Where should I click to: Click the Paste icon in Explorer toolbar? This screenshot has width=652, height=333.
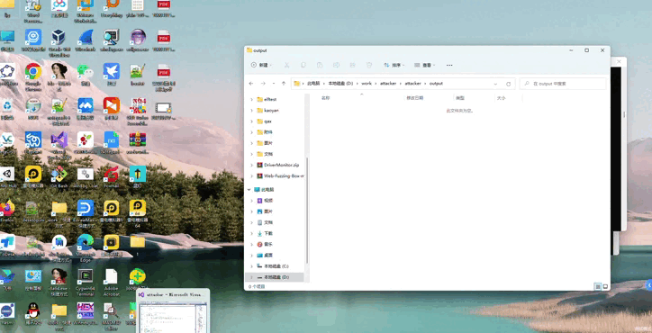click(x=320, y=66)
